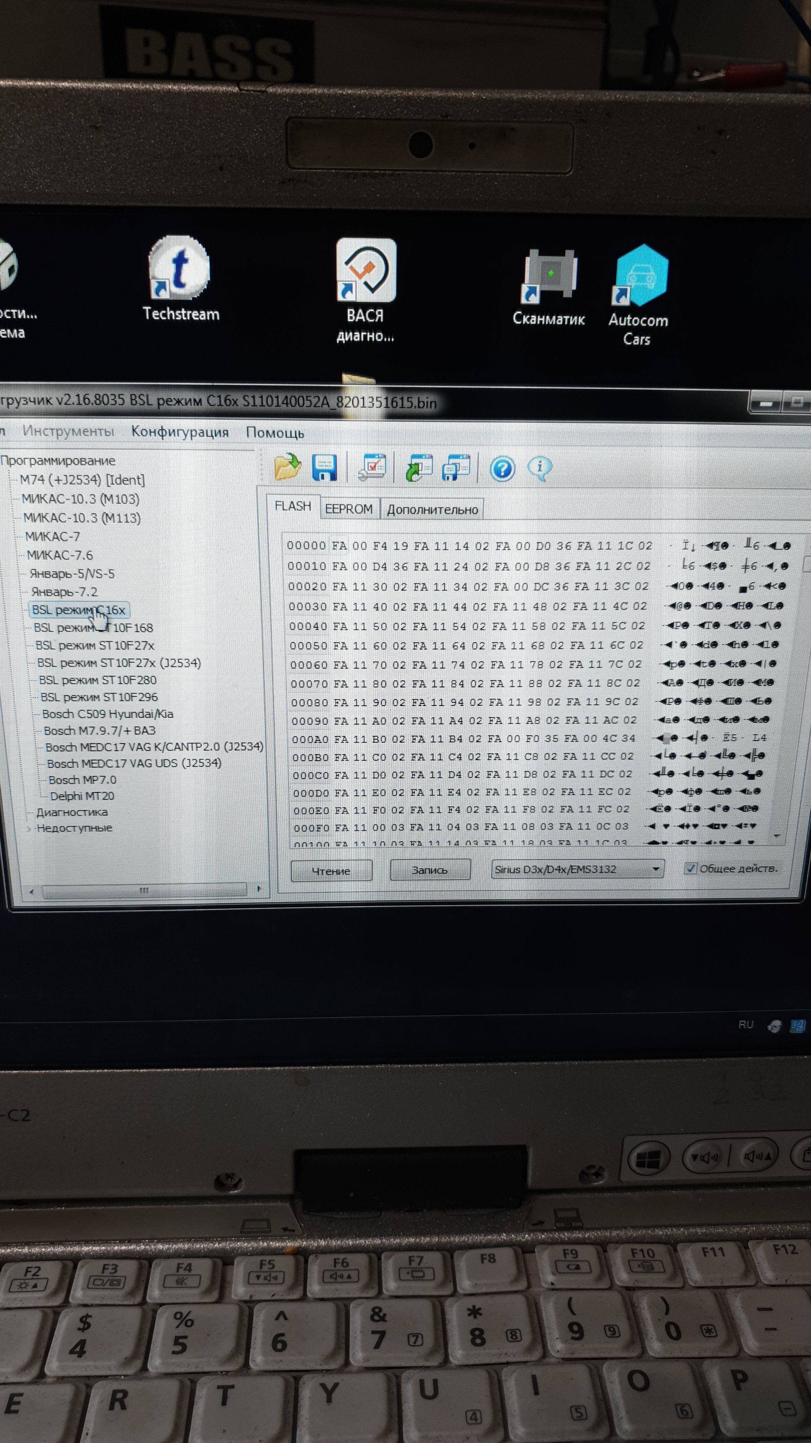Click the save floppy disk icon
Viewport: 811px width, 1443px height.
[324, 468]
